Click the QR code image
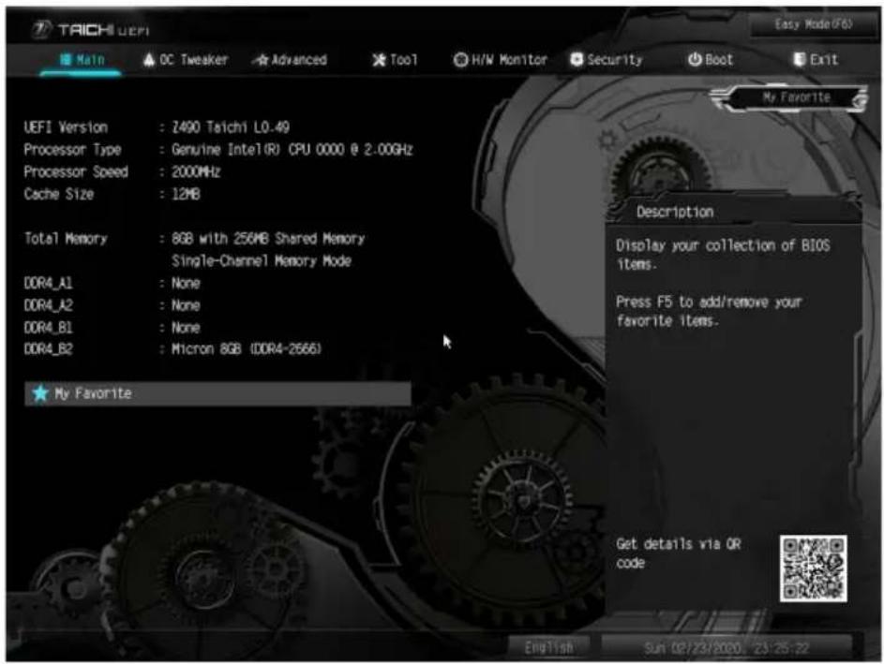Viewport: 884px width, 664px height. (x=813, y=568)
